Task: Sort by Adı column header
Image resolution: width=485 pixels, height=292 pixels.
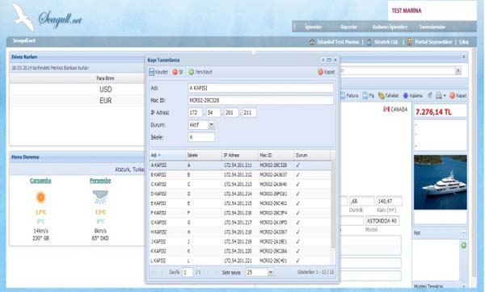Action: 167,155
